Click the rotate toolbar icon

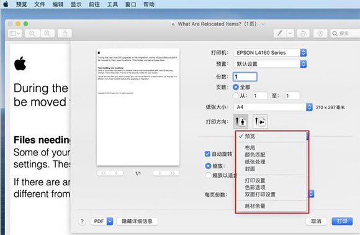304,34
